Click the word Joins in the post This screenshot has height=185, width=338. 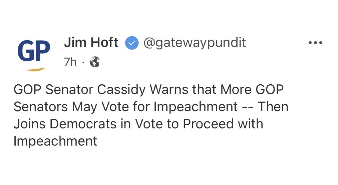coord(30,124)
